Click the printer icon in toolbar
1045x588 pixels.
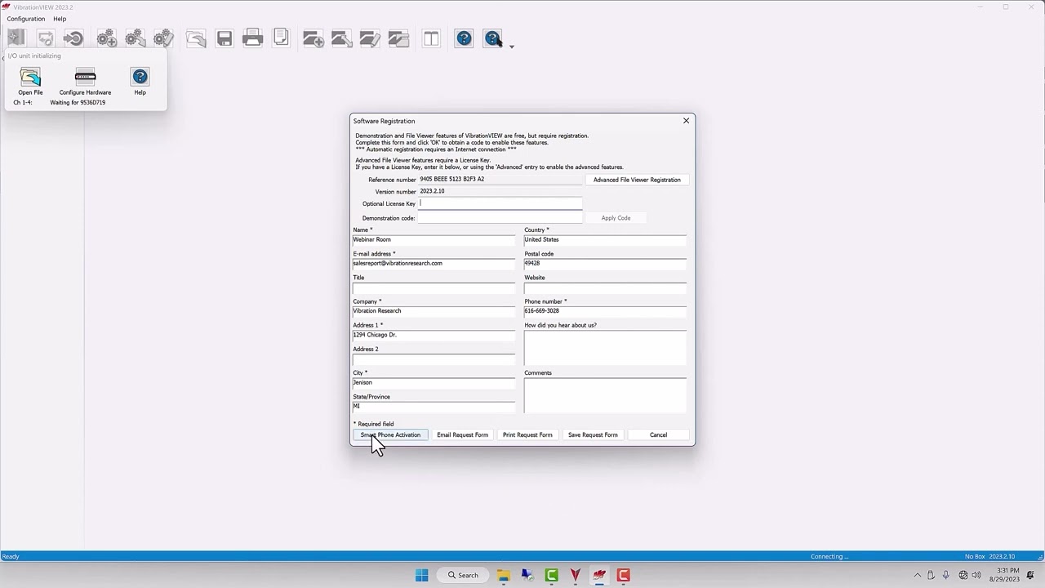[x=252, y=38]
